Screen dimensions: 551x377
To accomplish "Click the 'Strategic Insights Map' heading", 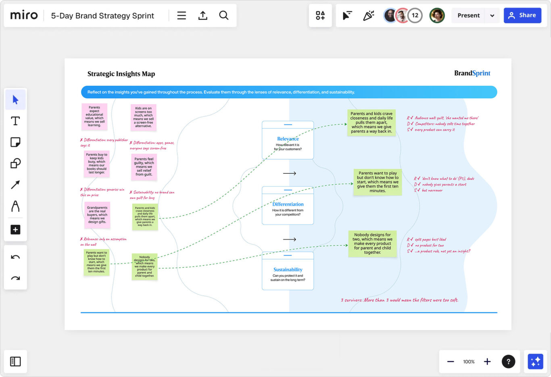I will point(121,74).
